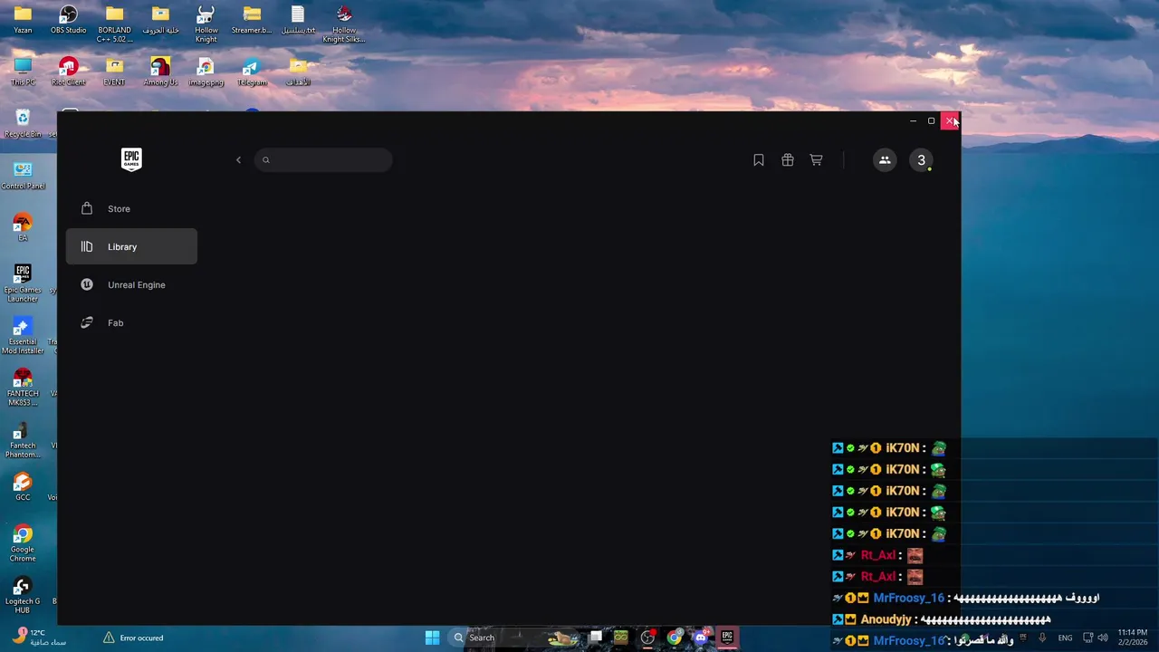This screenshot has height=652, width=1159.
Task: Open the account profile badge "3"
Action: [x=921, y=160]
